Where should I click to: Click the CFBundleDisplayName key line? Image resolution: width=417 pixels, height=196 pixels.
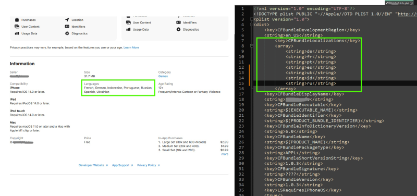coord(304,94)
